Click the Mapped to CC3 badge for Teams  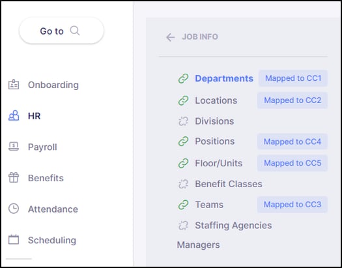(292, 205)
